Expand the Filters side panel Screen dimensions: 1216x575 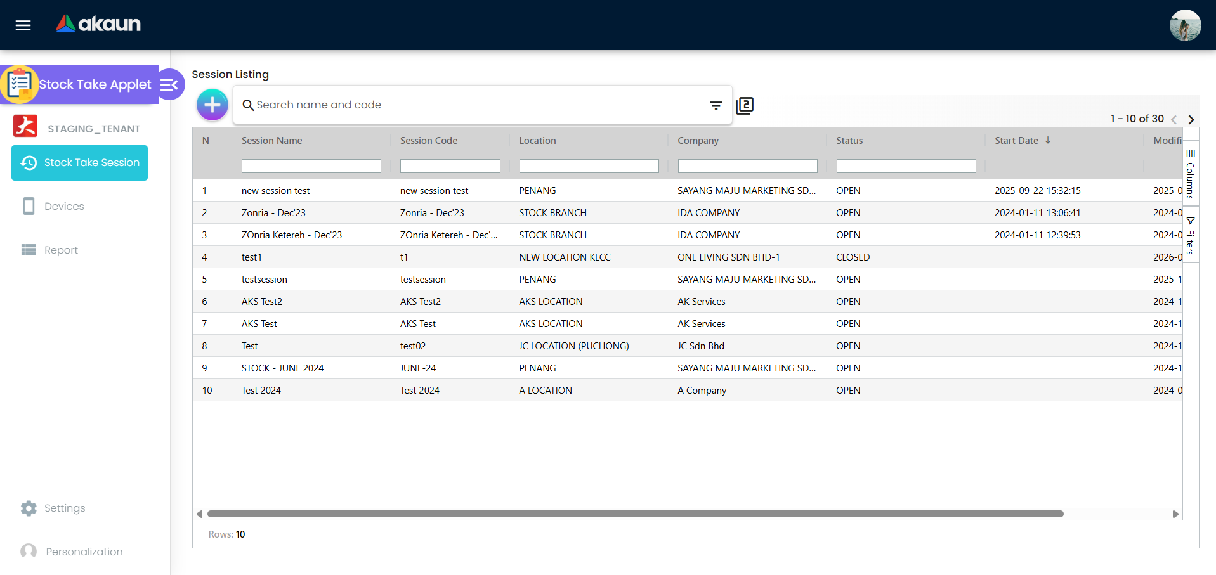[x=1191, y=236]
